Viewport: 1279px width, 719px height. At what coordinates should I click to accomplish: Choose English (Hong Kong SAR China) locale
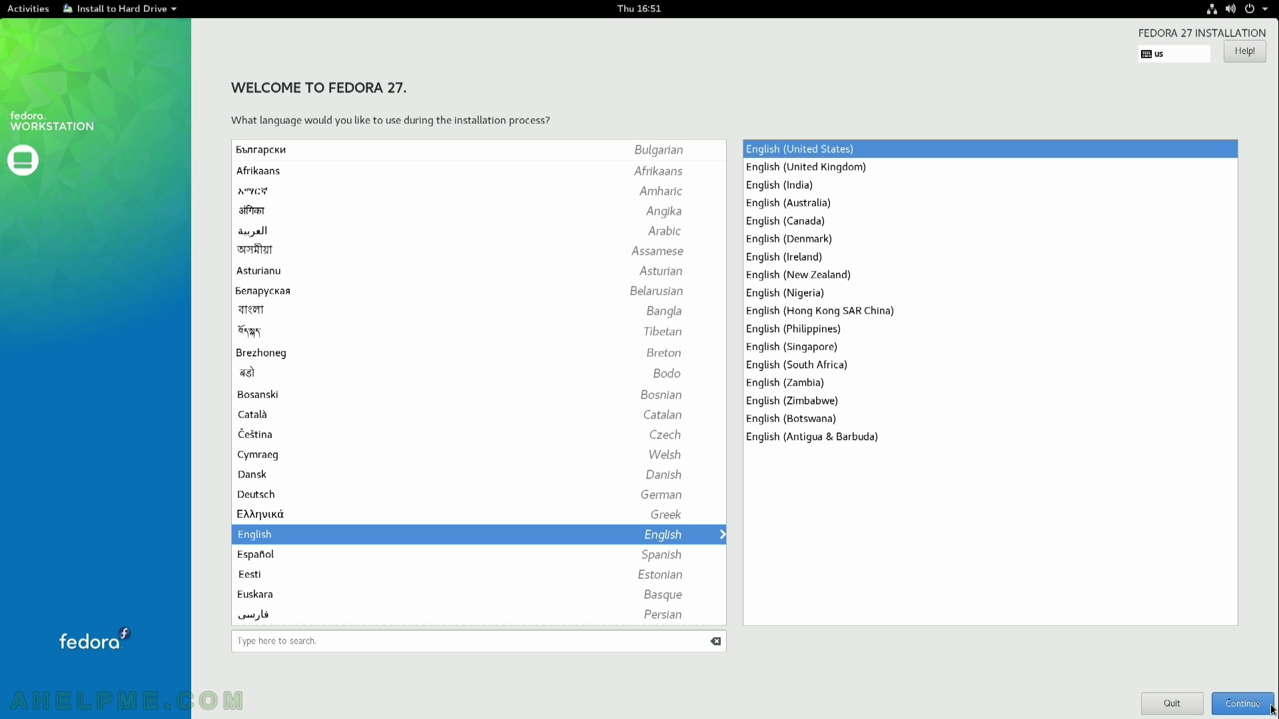990,311
